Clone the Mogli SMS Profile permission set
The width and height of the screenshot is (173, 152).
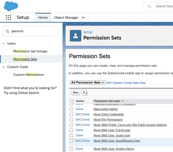tap(86, 125)
